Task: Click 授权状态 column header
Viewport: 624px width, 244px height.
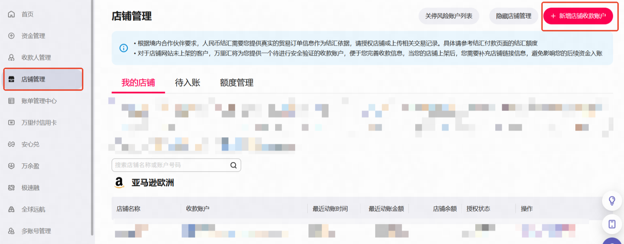Action: (478, 209)
